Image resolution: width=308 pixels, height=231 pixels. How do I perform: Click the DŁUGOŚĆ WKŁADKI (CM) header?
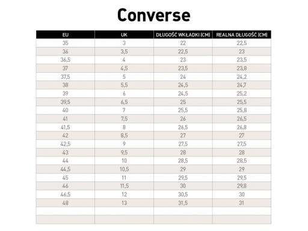183,35
